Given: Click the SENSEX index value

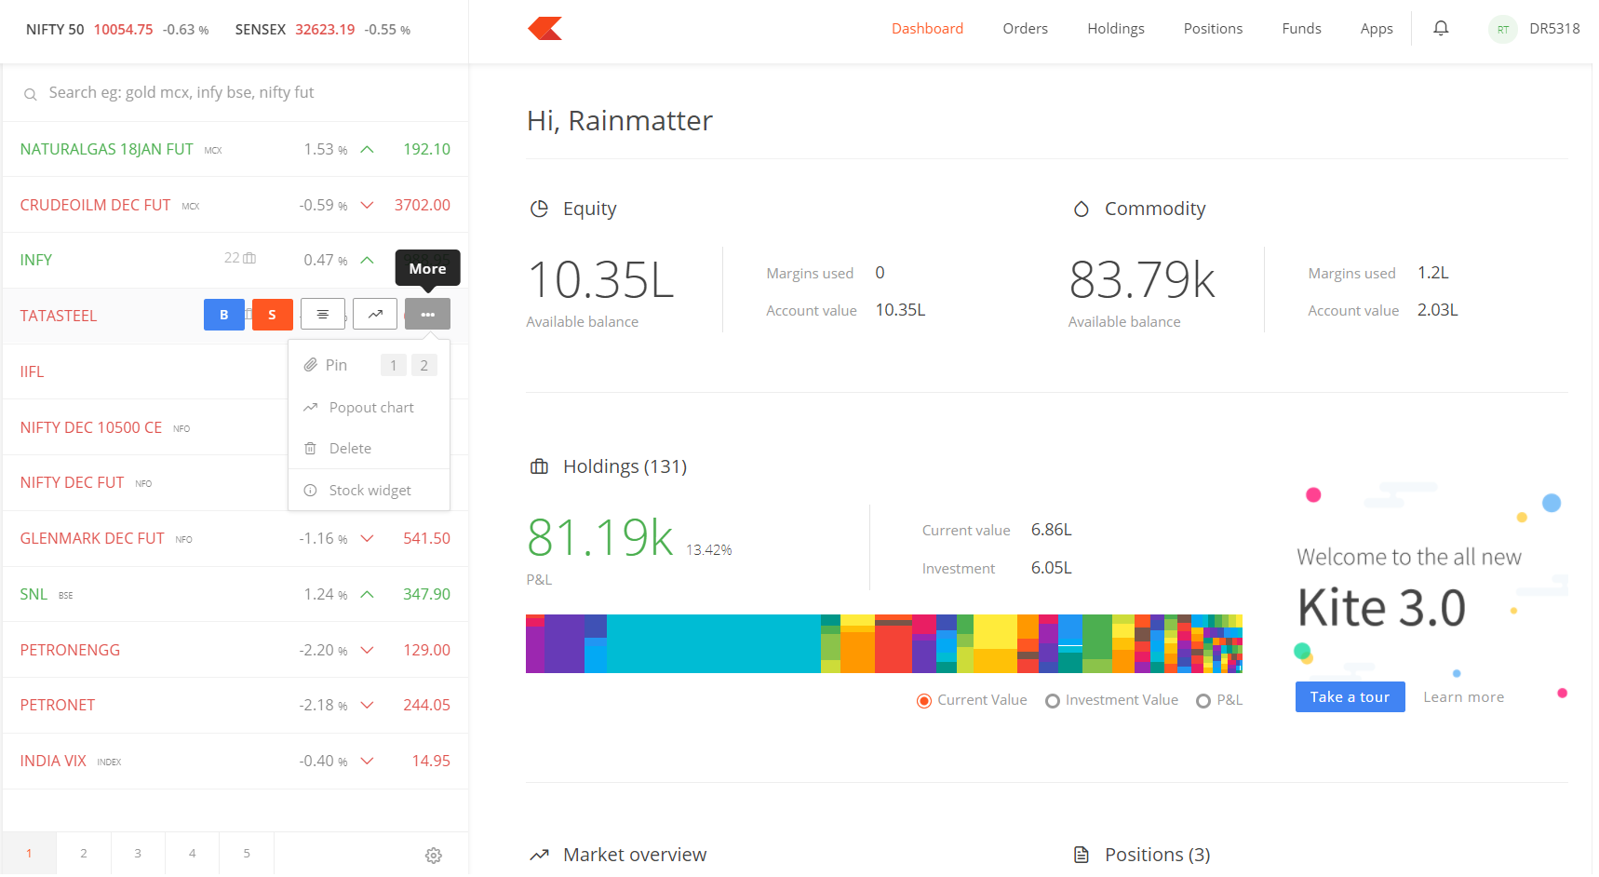Looking at the screenshot, I should click(326, 30).
